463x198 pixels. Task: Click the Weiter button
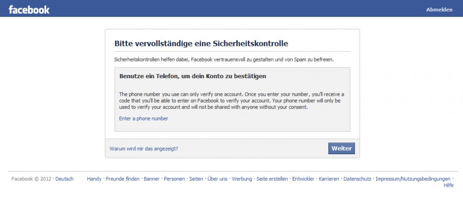pos(341,148)
